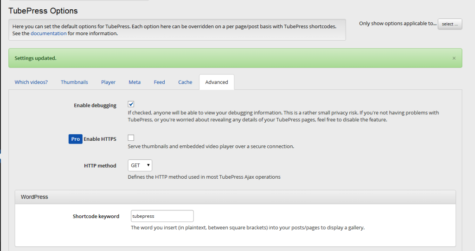Click the HTTP method label

(x=100, y=166)
